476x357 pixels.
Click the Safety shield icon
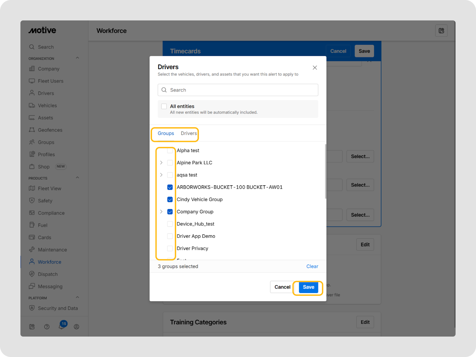pyautogui.click(x=32, y=201)
